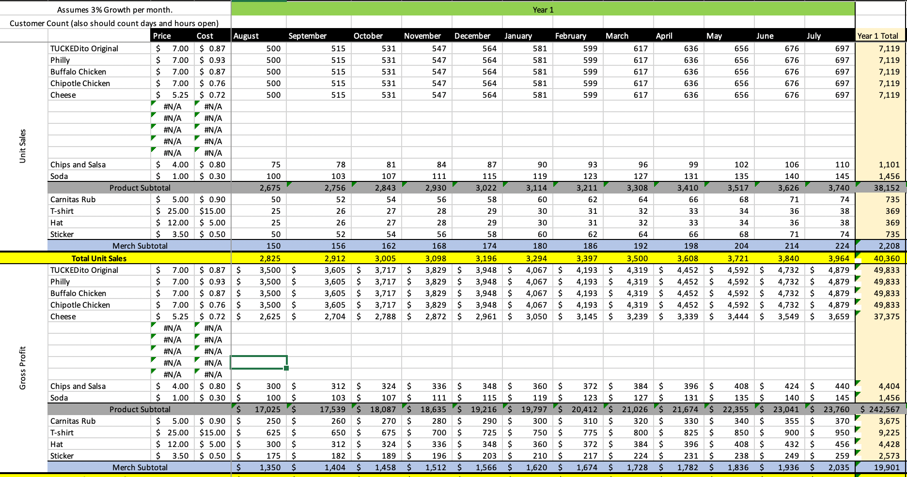Screen dimensions: 907x477
Task: Click the fill handle of the selected cell
Action: pos(286,368)
